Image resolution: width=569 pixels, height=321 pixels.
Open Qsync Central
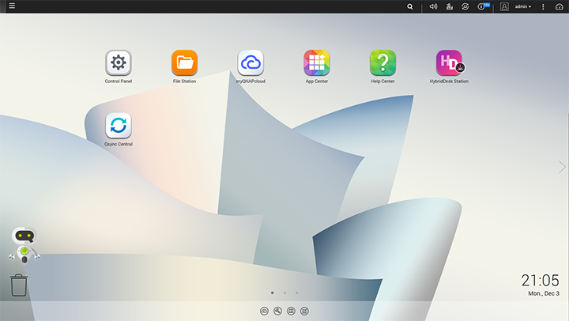tap(118, 126)
